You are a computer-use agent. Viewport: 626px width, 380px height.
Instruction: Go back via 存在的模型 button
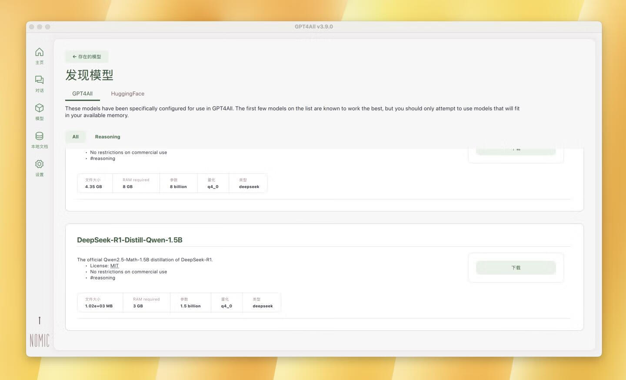click(x=87, y=57)
